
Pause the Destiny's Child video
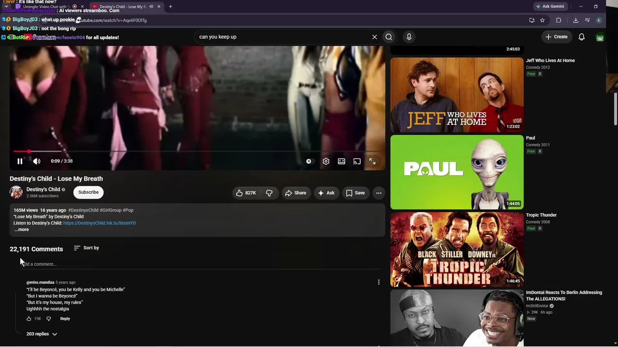(x=20, y=161)
